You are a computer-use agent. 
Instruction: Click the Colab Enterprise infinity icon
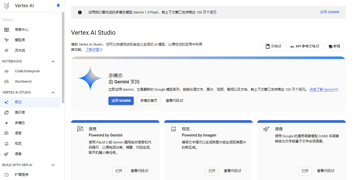click(x=7, y=71)
